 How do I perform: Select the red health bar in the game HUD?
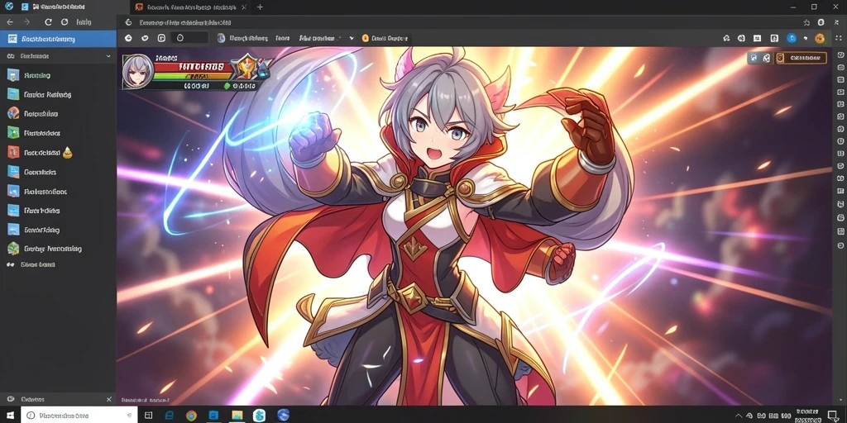coord(194,67)
